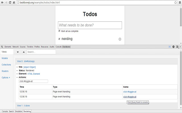Open the Chrome hamburger menu
182x113 pixels.
click(x=180, y=3)
